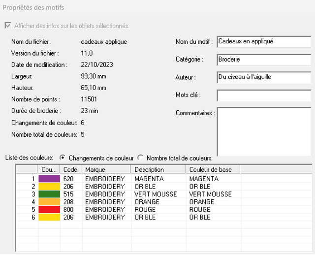The width and height of the screenshot is (315, 255).
Task: Click the red swatch for code 800
Action: [x=49, y=209]
